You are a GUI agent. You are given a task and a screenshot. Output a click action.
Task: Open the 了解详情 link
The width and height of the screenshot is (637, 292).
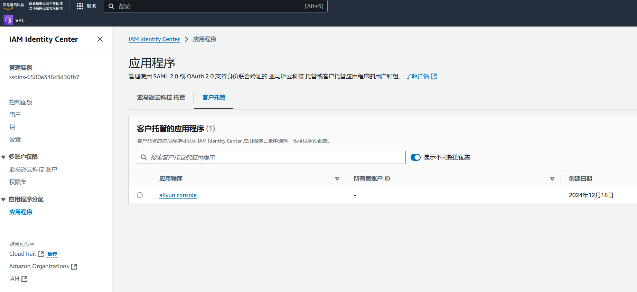click(418, 77)
